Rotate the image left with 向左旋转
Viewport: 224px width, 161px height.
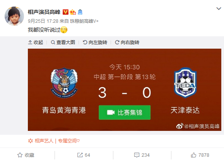[95, 42]
